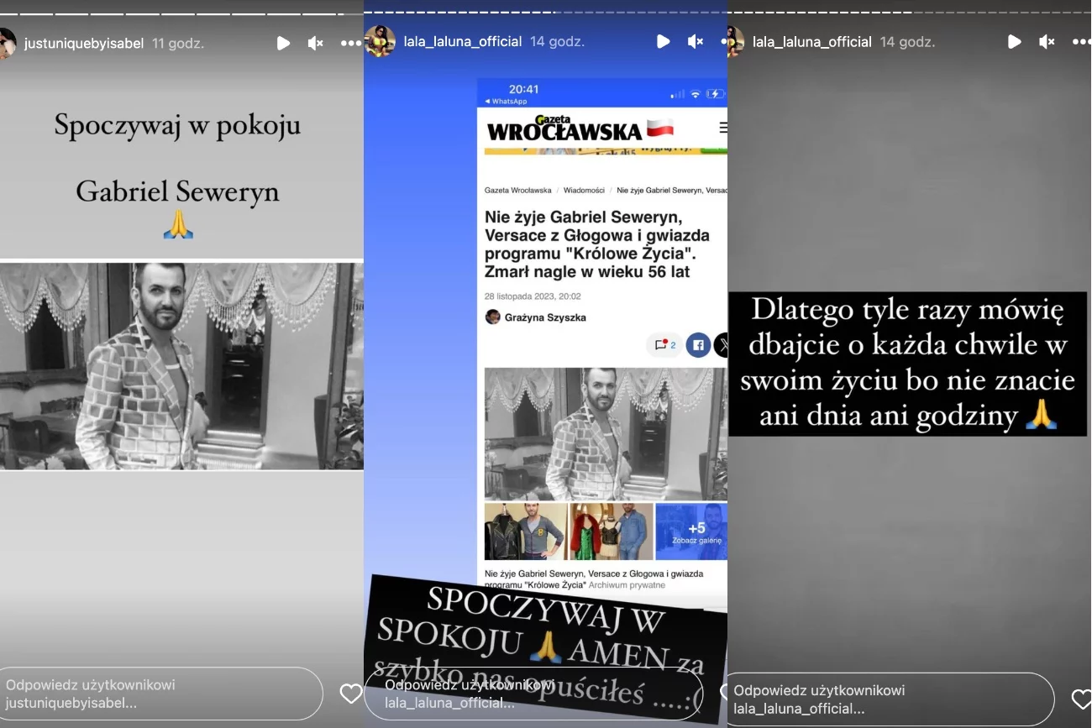
Task: Click X share icon in article
Action: (x=721, y=345)
